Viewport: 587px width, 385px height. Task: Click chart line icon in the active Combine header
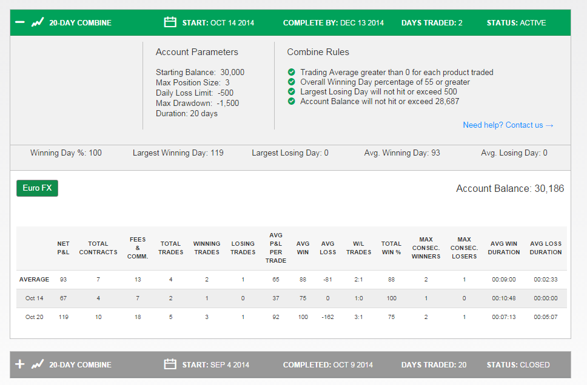(x=38, y=22)
